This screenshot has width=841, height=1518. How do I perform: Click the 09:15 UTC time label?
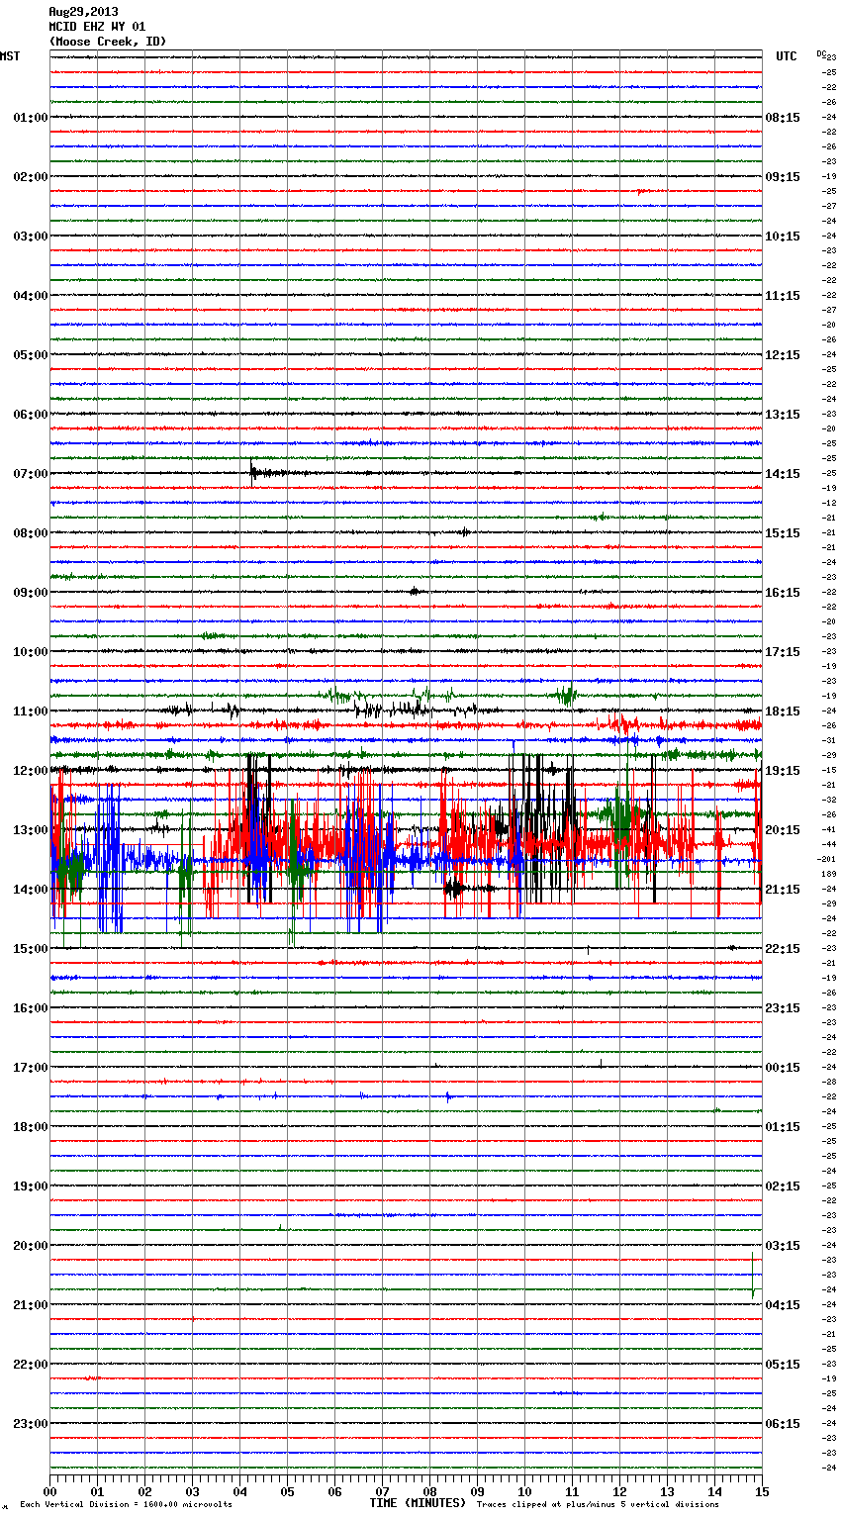point(783,177)
